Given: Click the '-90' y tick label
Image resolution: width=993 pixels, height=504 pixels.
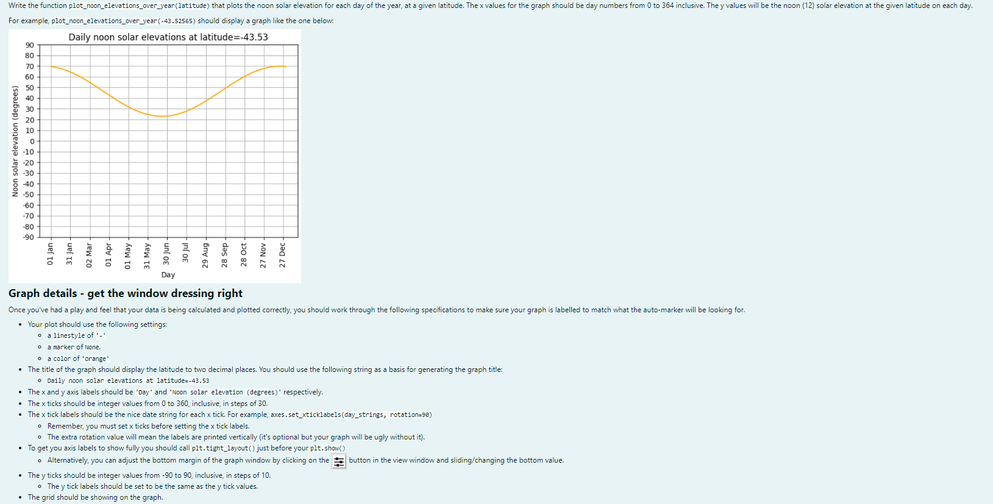Looking at the screenshot, I should coord(29,237).
